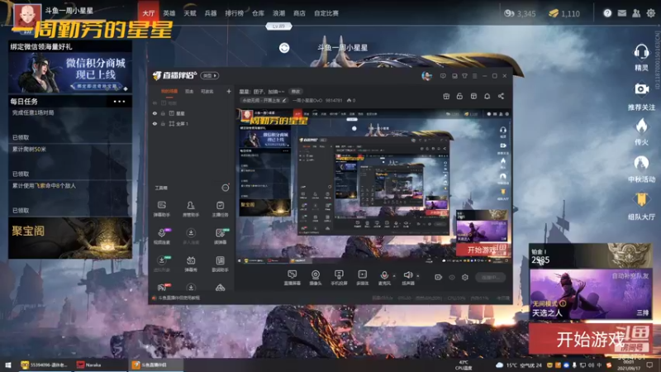Viewport: 661px width, 372px height.
Task: Click the play-screen icon in assistant title bar
Action: [x=443, y=76]
